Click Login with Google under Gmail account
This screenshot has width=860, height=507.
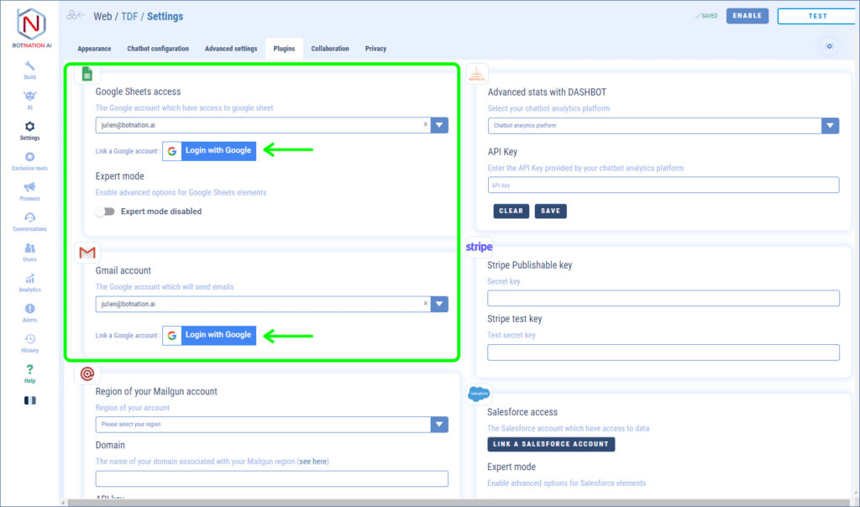pyautogui.click(x=209, y=335)
